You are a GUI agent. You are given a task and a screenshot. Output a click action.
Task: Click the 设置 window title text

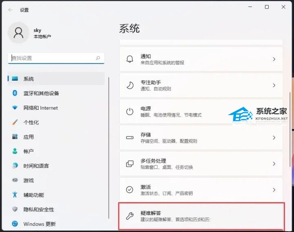pos(24,10)
